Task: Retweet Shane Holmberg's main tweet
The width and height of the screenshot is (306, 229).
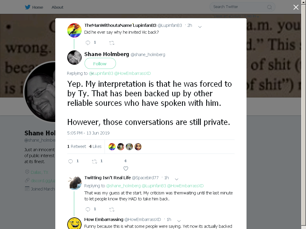Action: click(94, 161)
